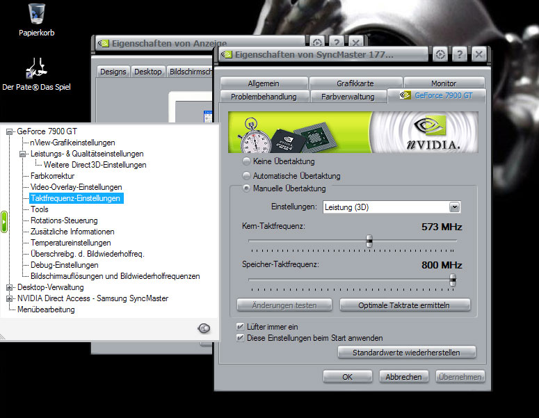The image size is (539, 418).
Task: Collapse Leistungs- & Qualitätseinstellungen node
Action: pos(23,154)
